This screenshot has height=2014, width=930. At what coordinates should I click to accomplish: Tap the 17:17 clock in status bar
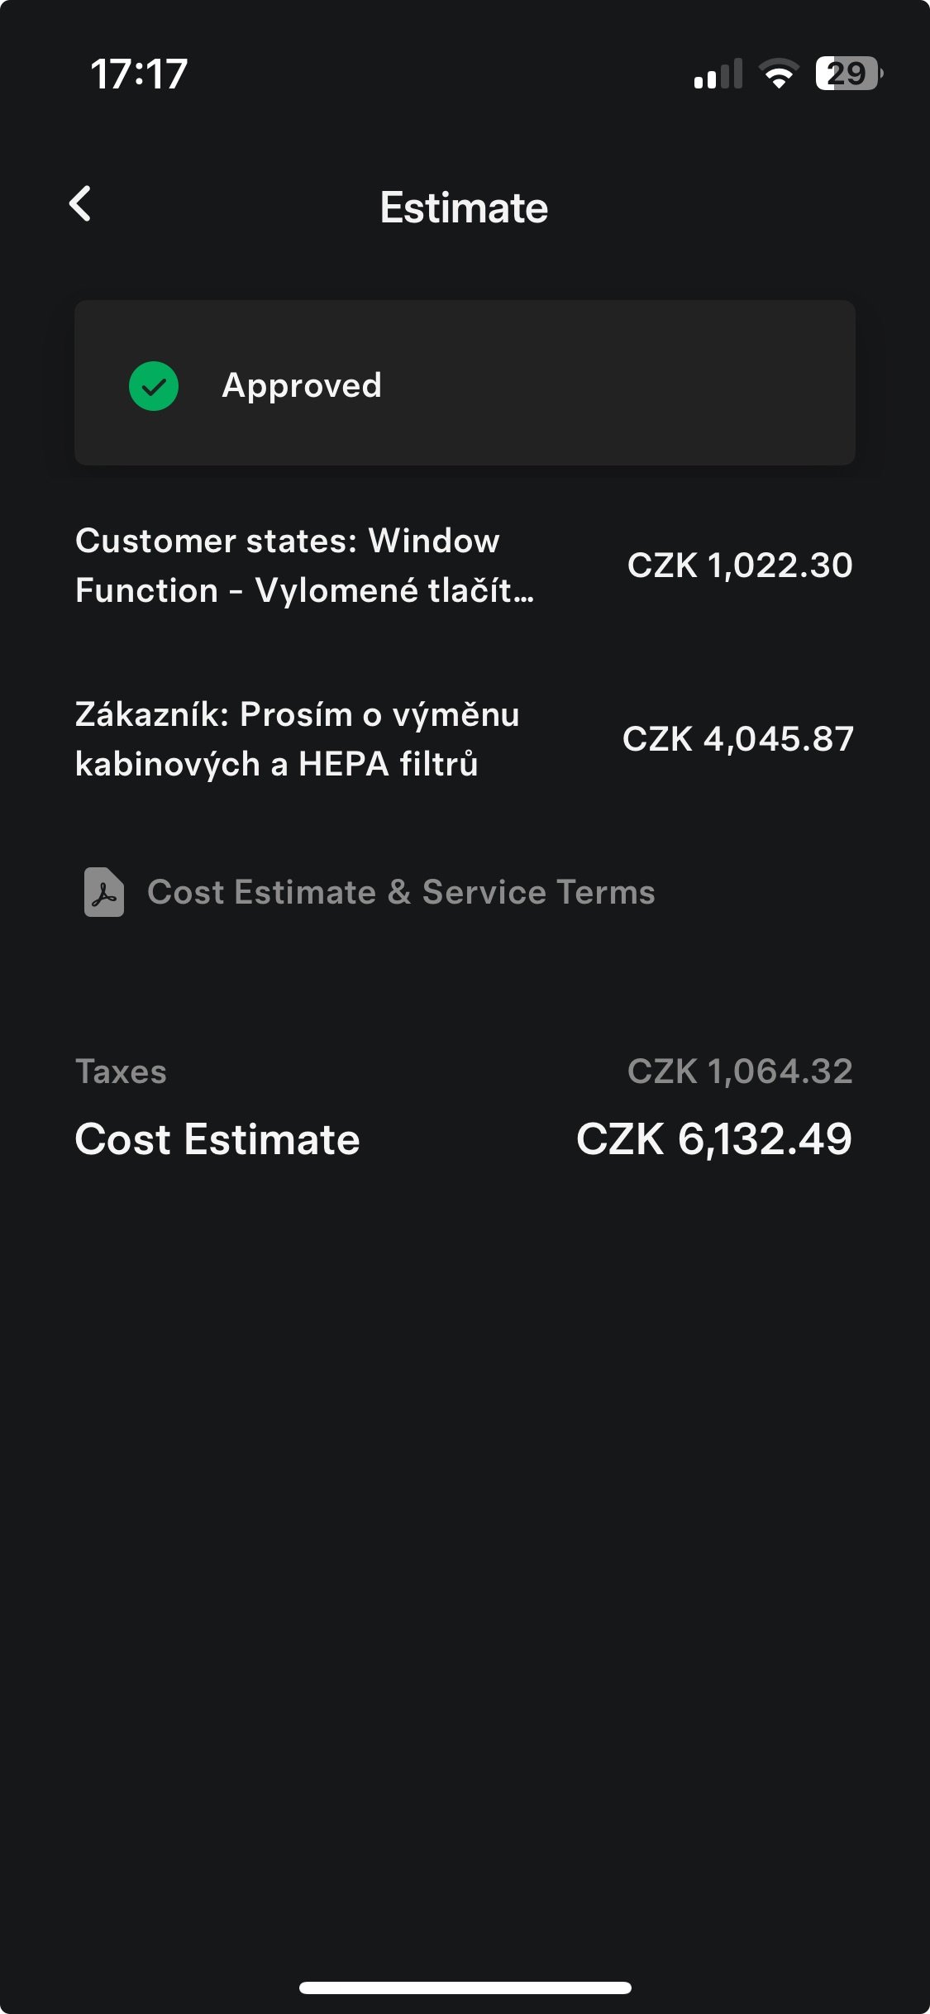point(139,74)
